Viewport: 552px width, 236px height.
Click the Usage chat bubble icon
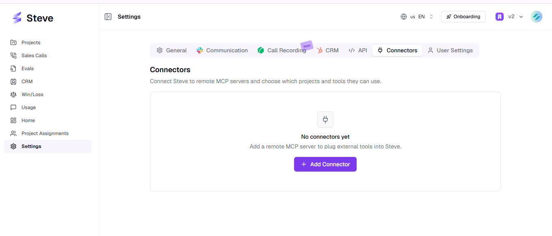pos(13,107)
